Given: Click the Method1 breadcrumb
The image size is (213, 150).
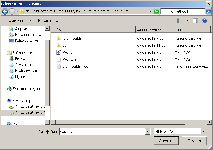Looking at the screenshot, I should (117, 11).
